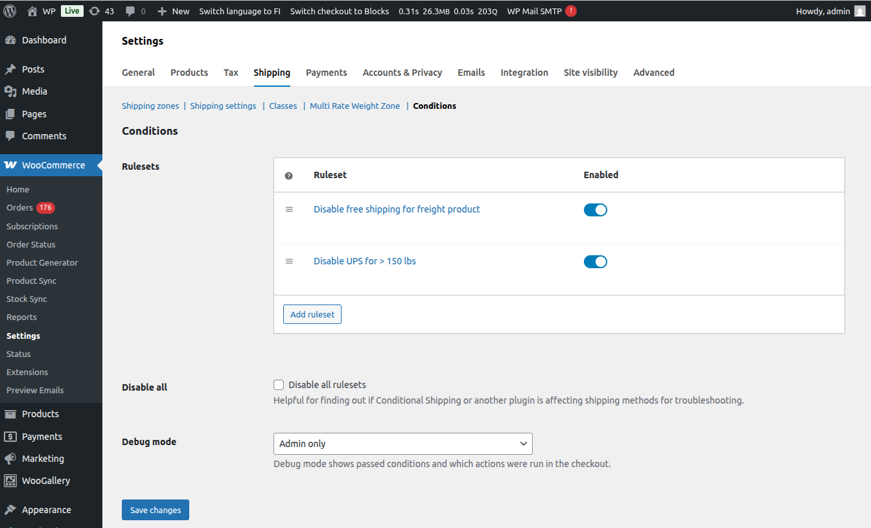This screenshot has width=871, height=528.
Task: Click the Rulesets help question mark icon
Action: (x=289, y=176)
